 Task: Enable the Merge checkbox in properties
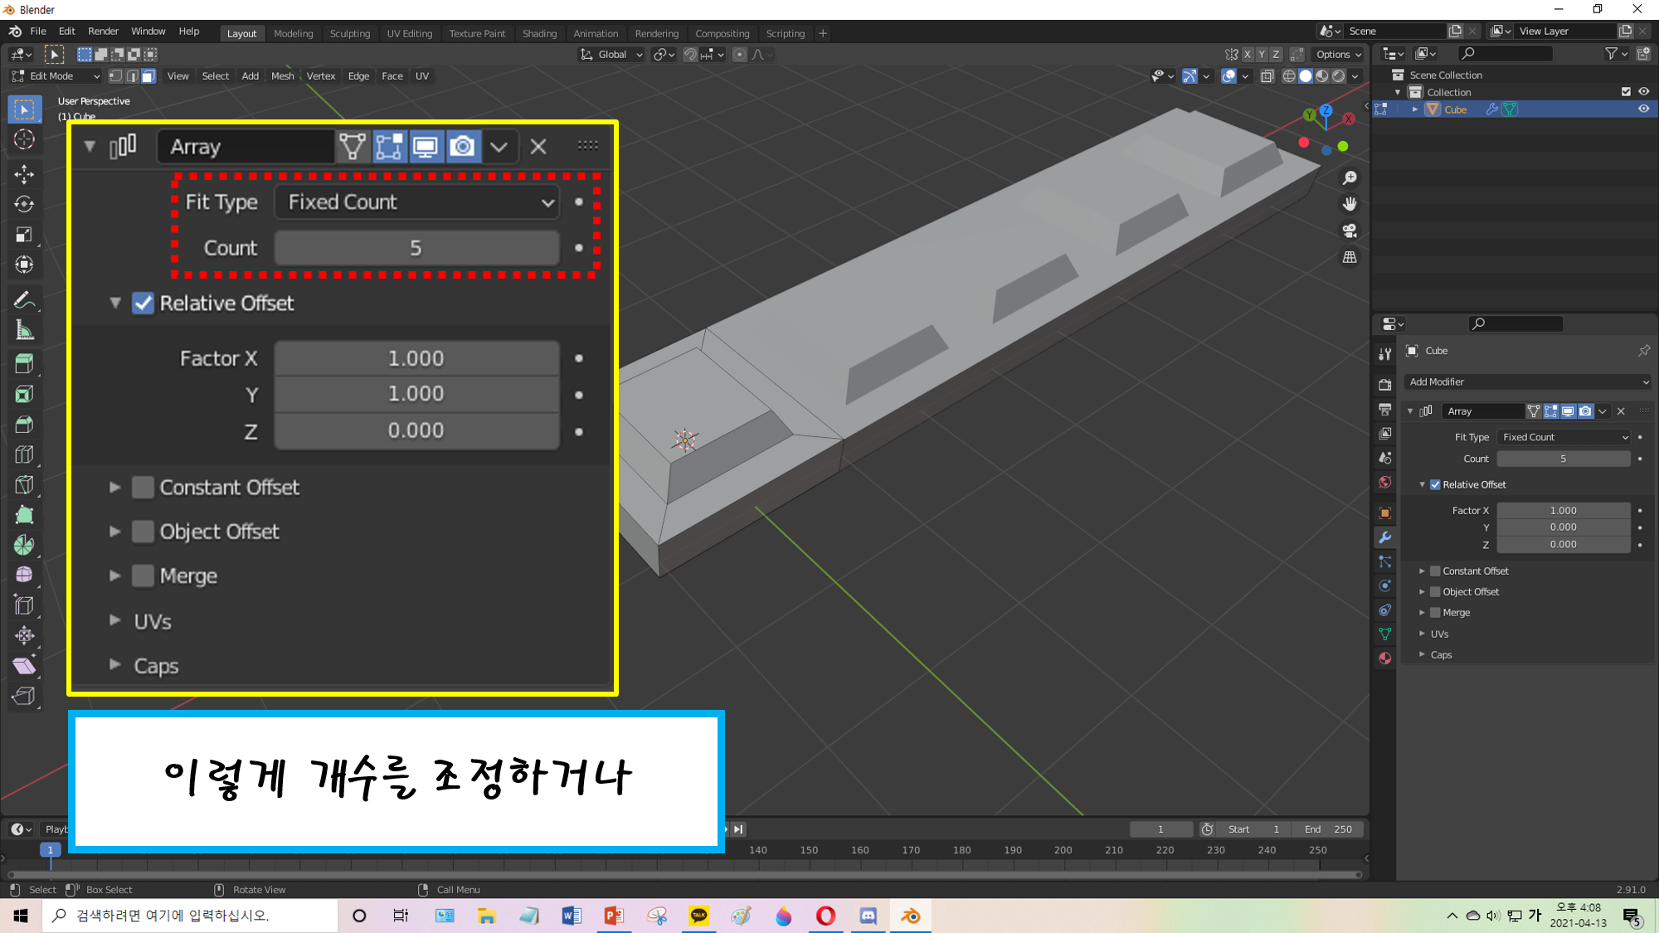(1435, 612)
